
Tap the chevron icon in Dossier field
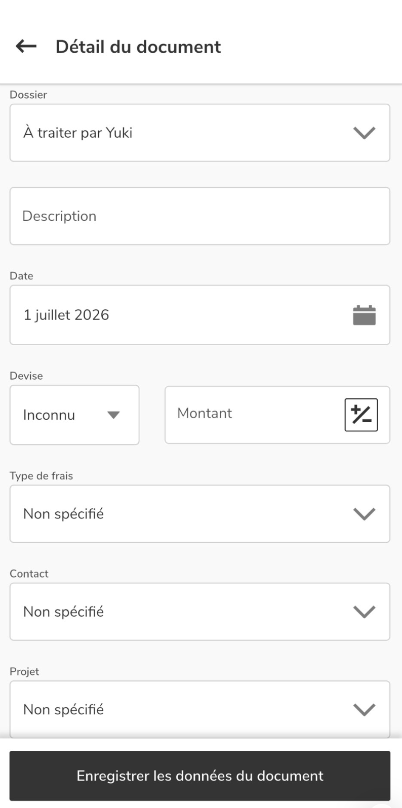tap(364, 133)
